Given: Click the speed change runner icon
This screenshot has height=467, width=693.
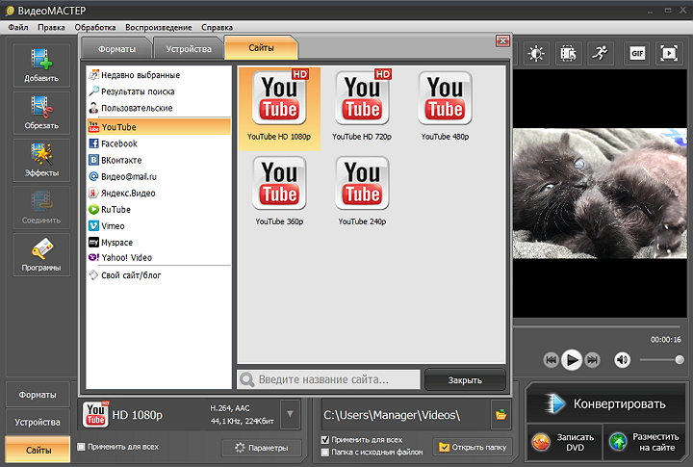Looking at the screenshot, I should (x=600, y=54).
